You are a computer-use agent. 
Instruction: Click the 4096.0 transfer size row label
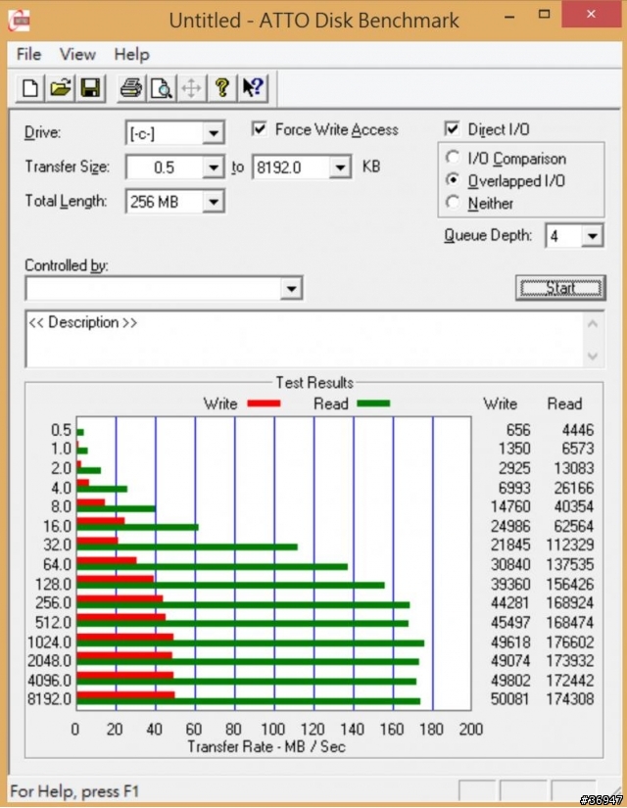pyautogui.click(x=50, y=681)
